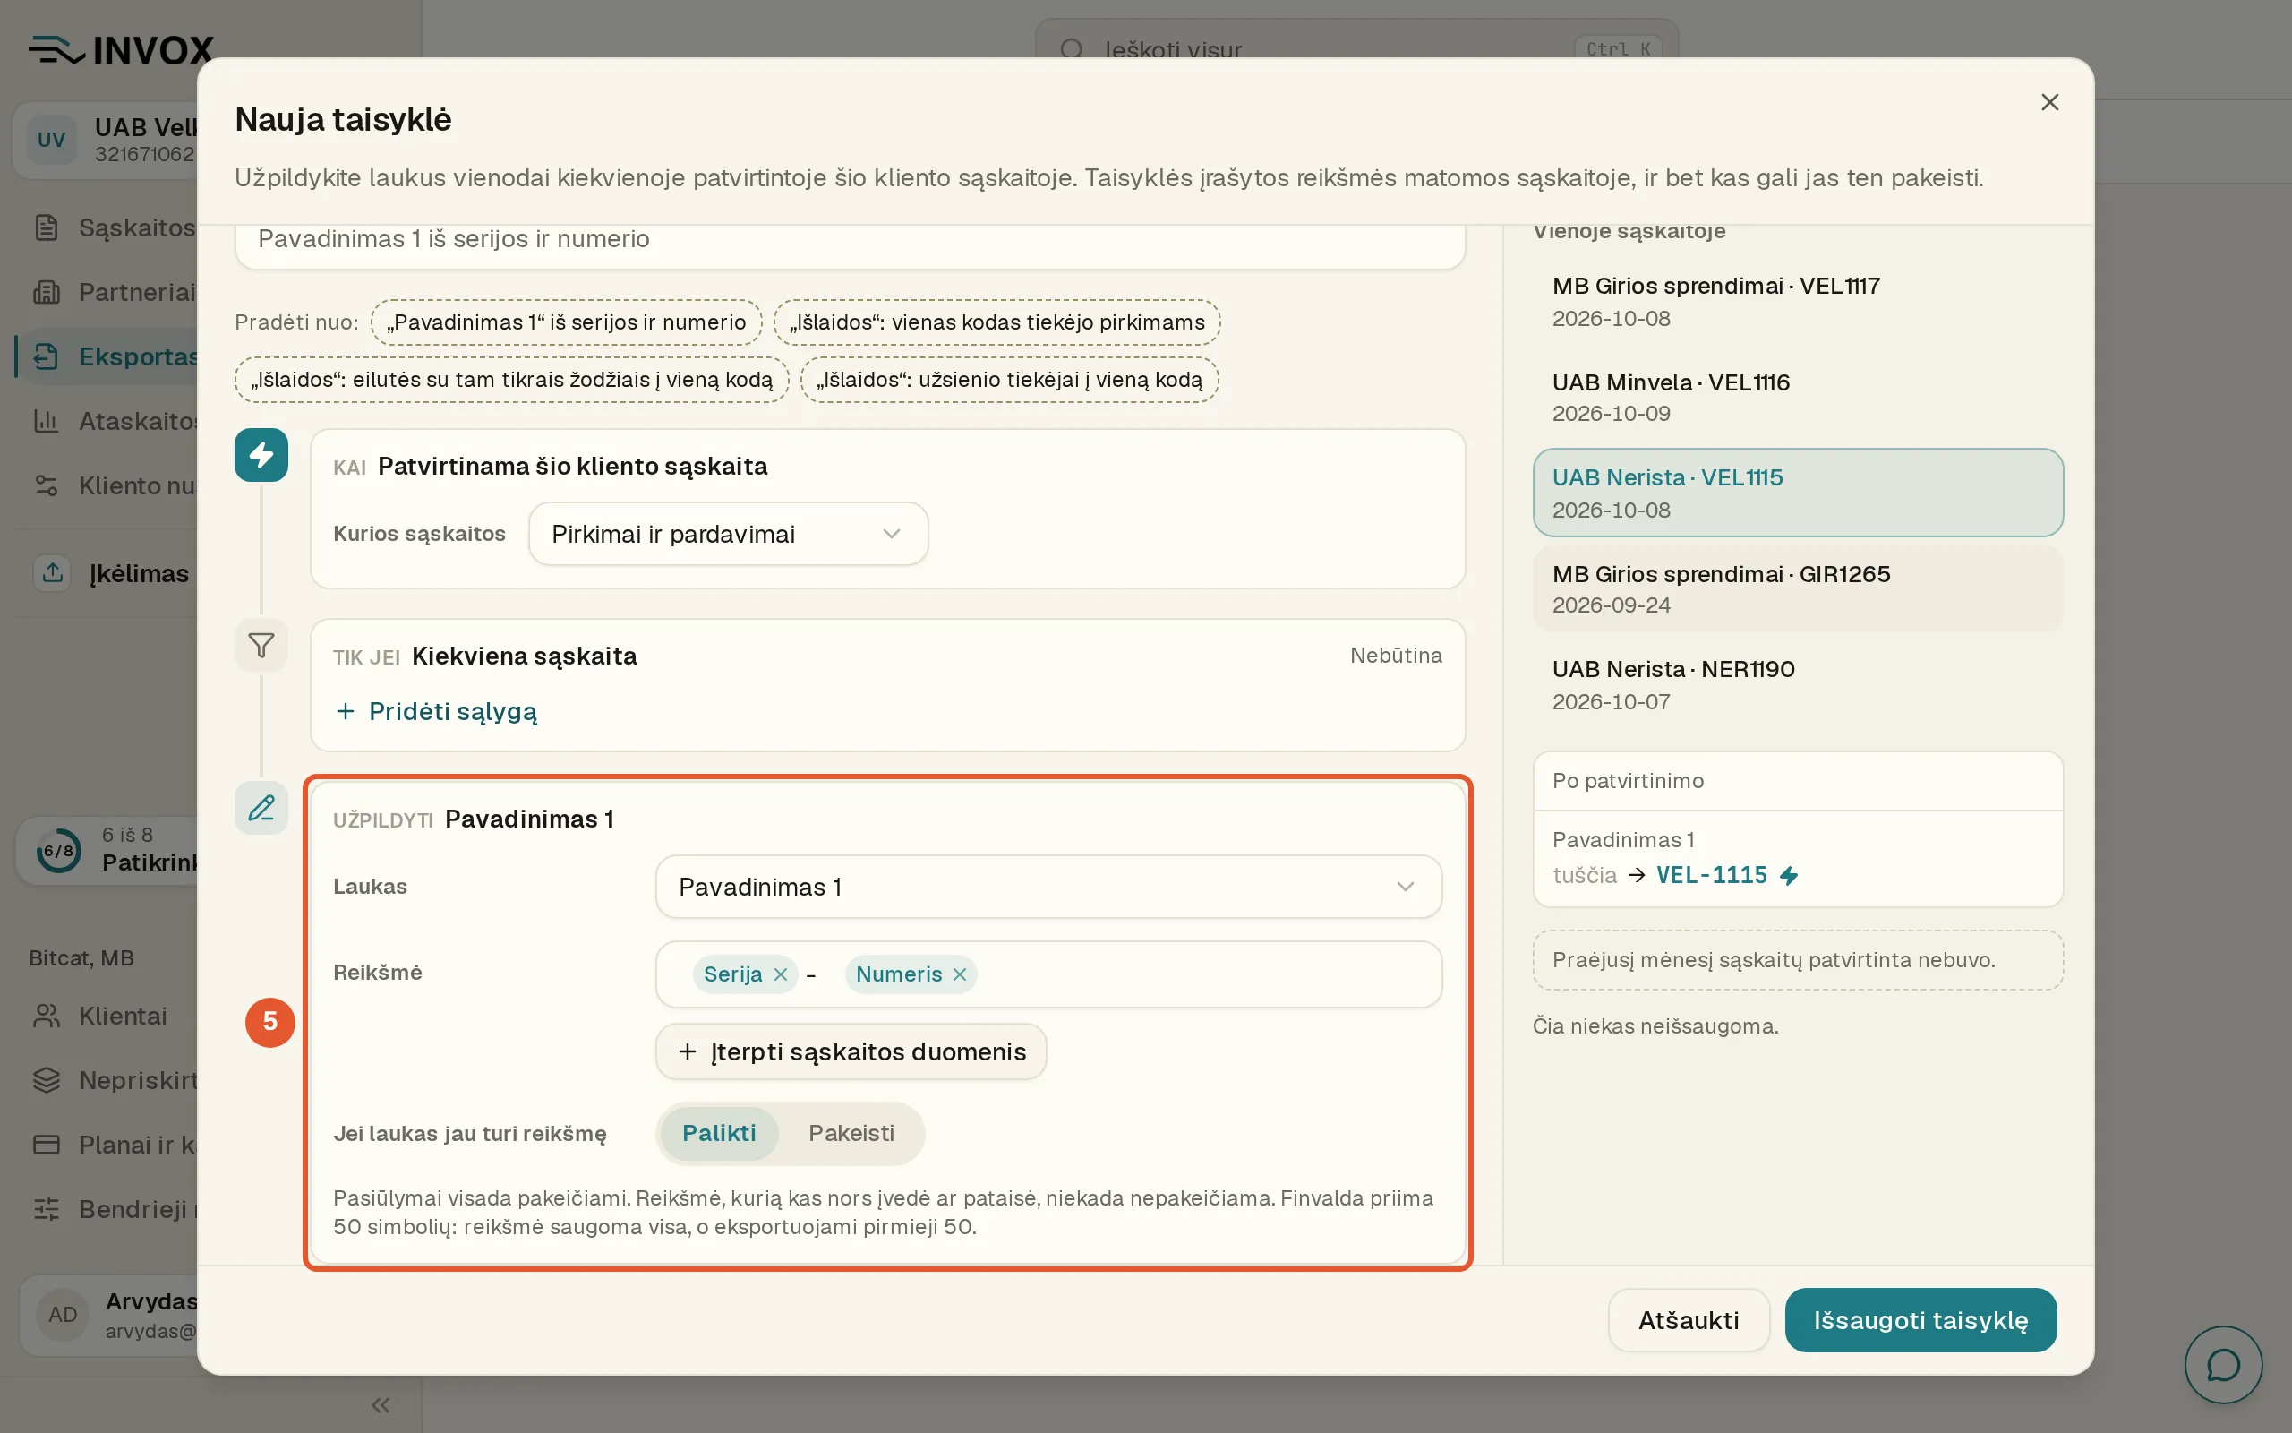Click Pridėti sąlygą link
Image resolution: width=2292 pixels, height=1433 pixels.
pos(437,712)
